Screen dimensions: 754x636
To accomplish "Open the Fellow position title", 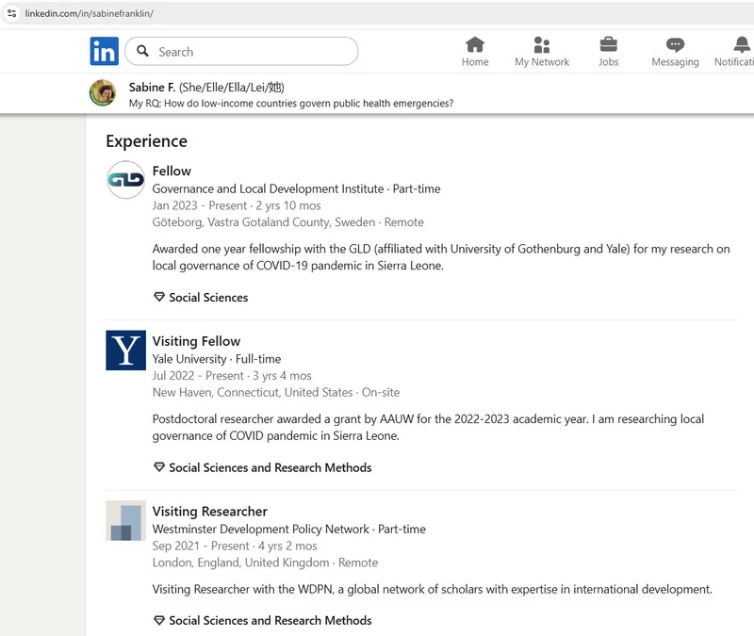I will 172,171.
